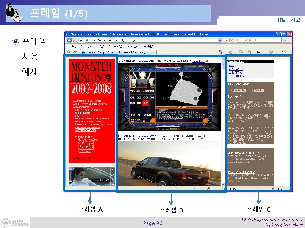Expand the address bar history dropdown arrow

click(220, 41)
